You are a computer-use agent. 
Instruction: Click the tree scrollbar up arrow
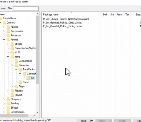tap(37, 14)
